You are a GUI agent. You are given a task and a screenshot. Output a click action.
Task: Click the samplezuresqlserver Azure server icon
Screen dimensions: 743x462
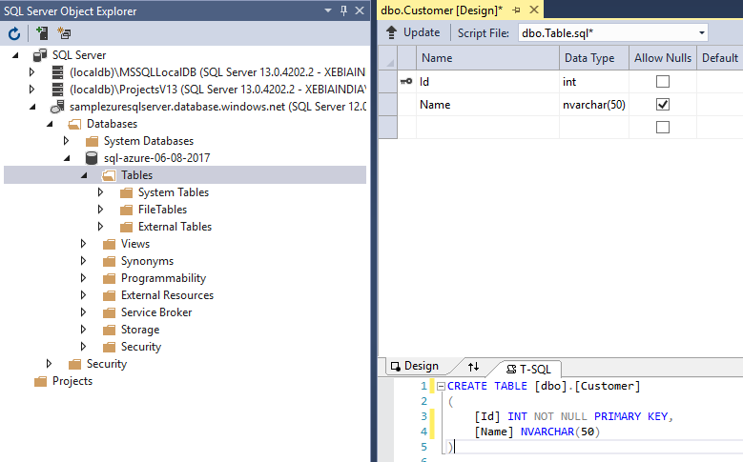[57, 107]
